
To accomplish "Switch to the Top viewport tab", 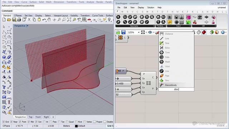I will click(30, 117).
